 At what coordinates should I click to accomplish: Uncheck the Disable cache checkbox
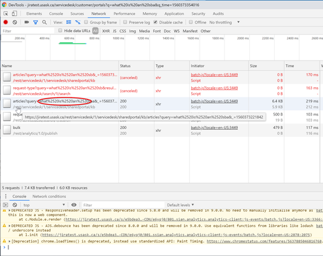[x=155, y=22]
